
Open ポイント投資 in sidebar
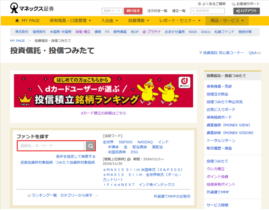pyautogui.click(x=217, y=177)
